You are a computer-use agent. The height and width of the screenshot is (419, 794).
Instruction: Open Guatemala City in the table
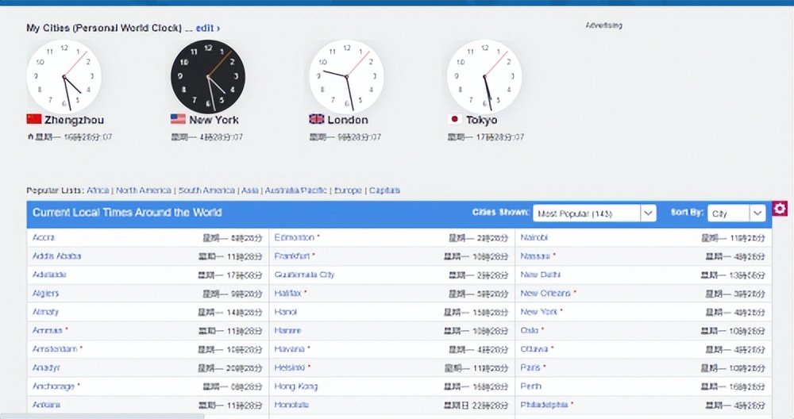point(304,275)
